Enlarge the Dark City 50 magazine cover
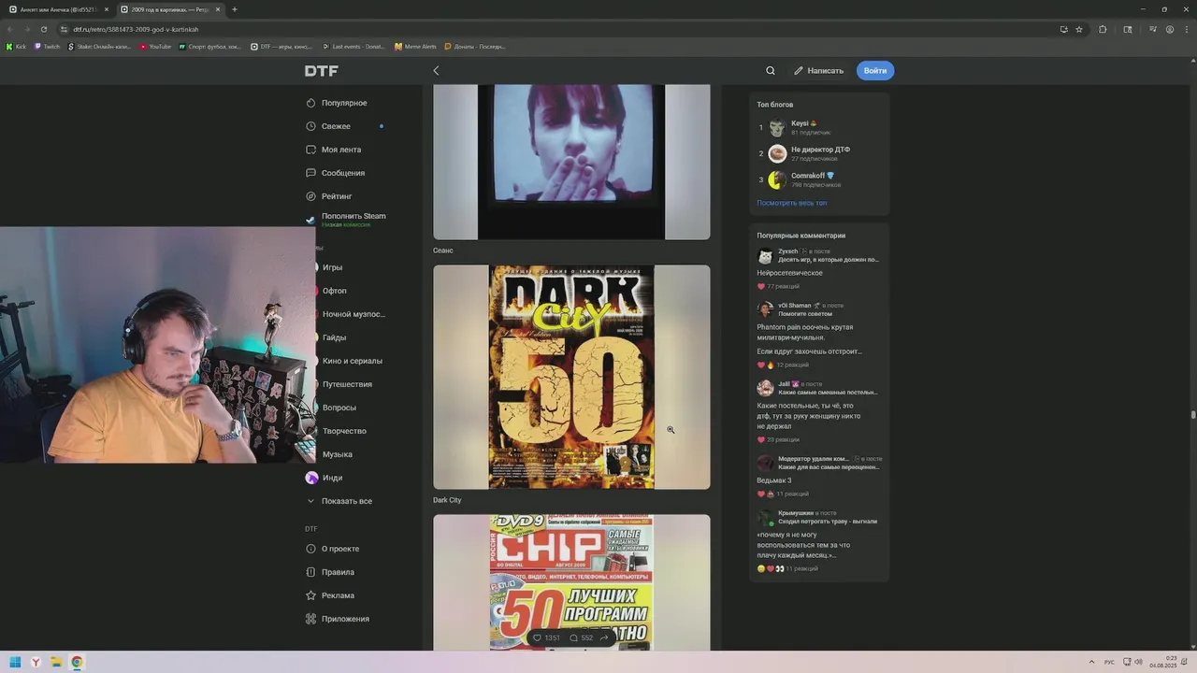Image resolution: width=1197 pixels, height=673 pixels. 571,377
